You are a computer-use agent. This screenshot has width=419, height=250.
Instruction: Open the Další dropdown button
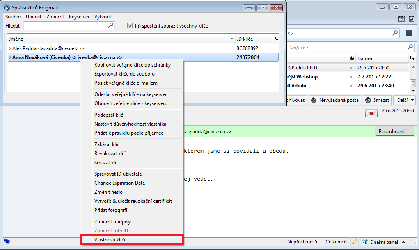point(404,100)
